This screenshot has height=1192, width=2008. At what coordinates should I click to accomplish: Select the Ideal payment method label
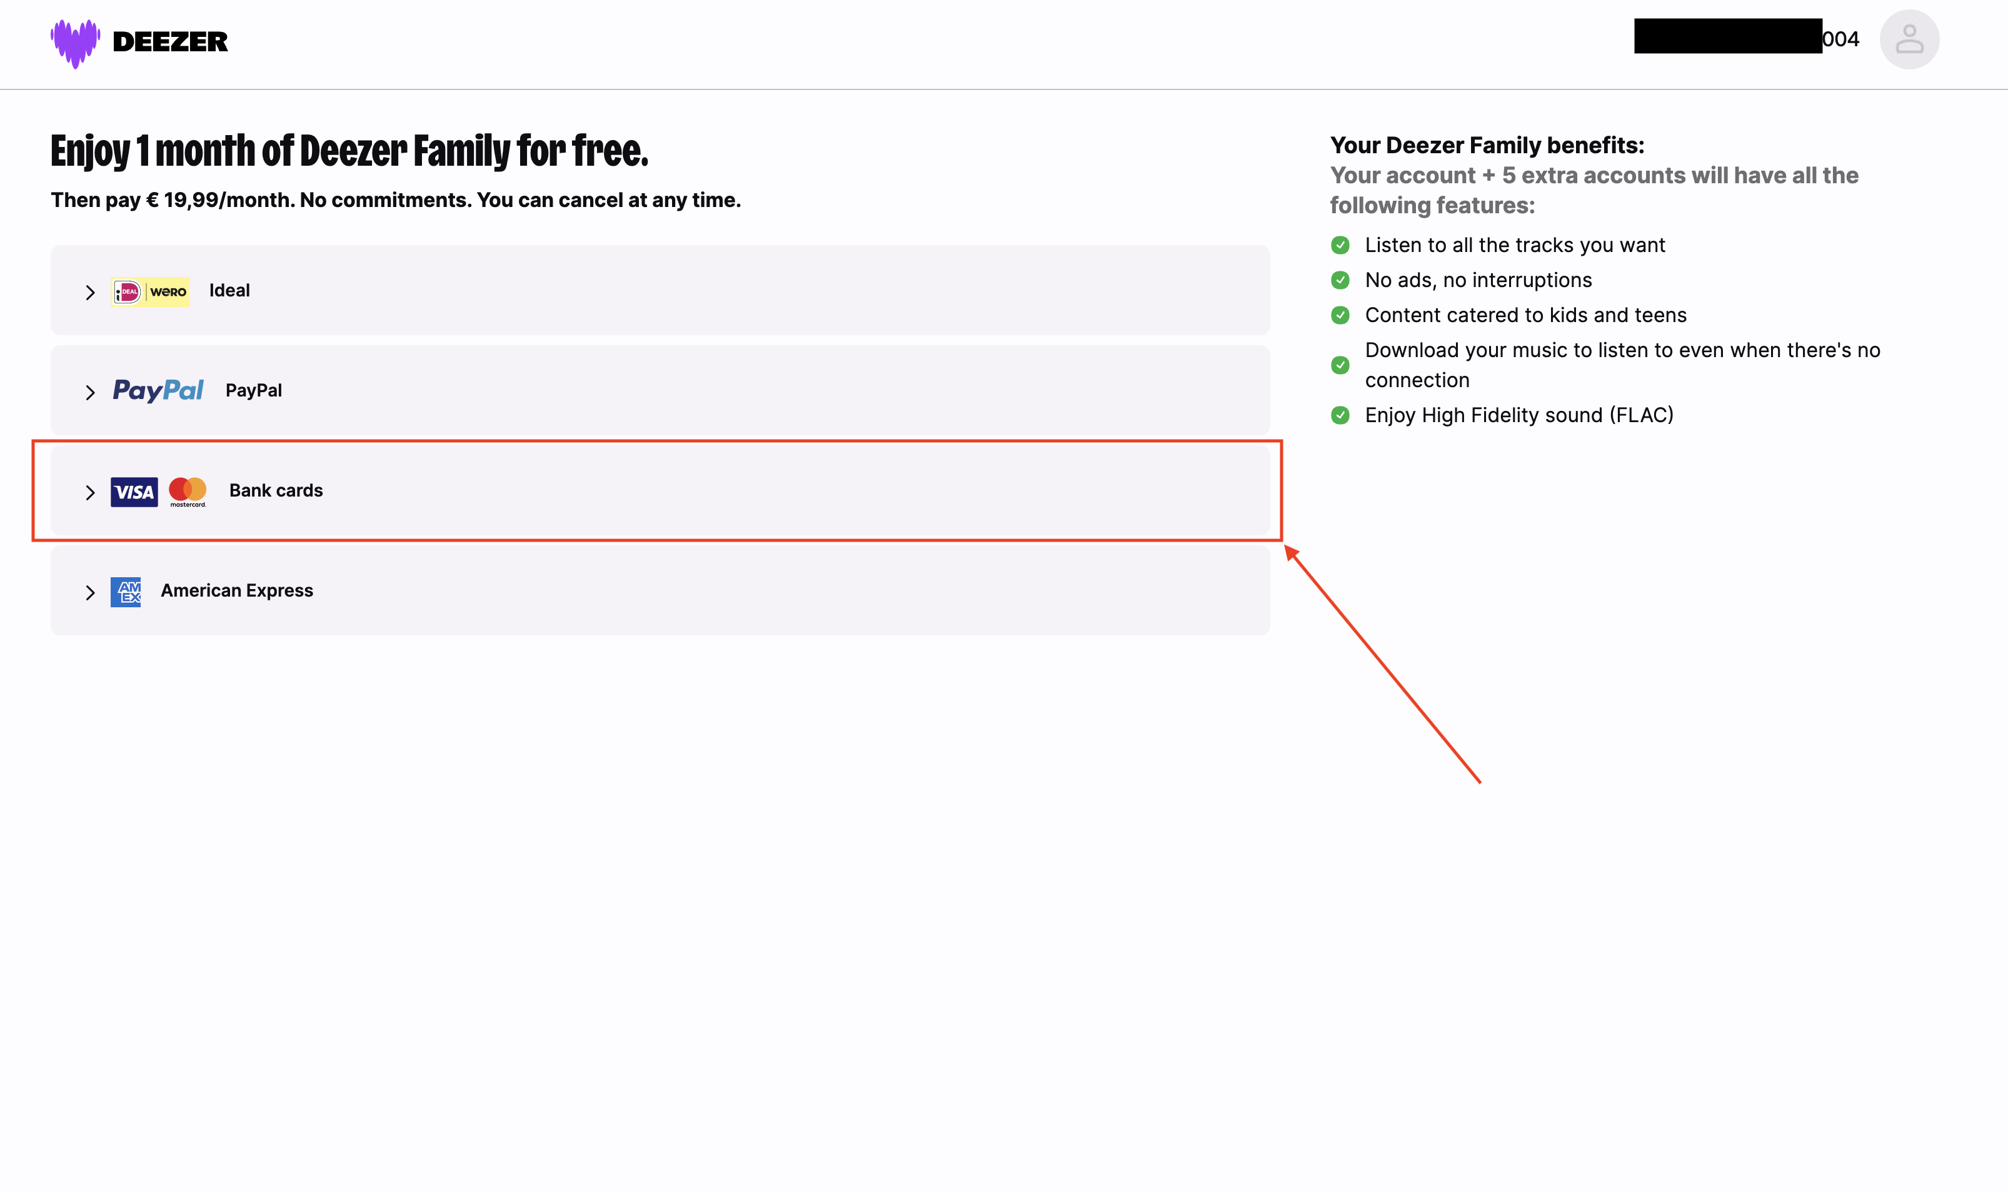(x=229, y=291)
